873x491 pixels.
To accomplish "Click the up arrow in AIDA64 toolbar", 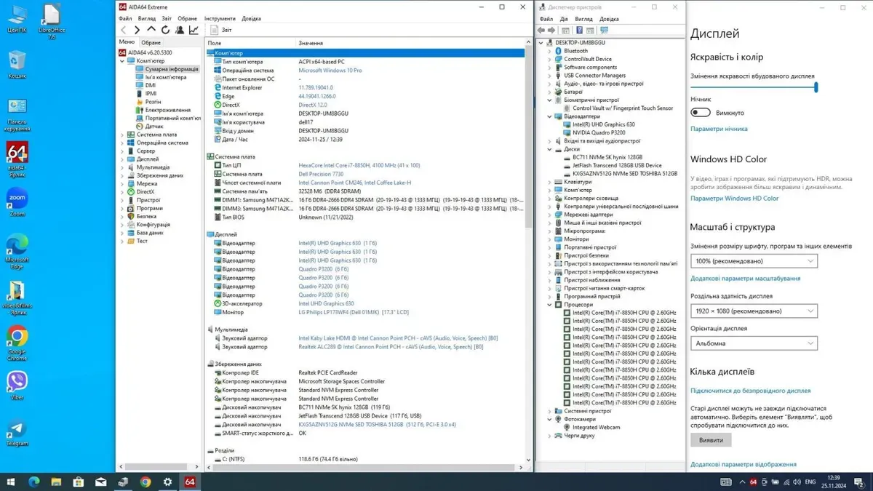I will [151, 31].
